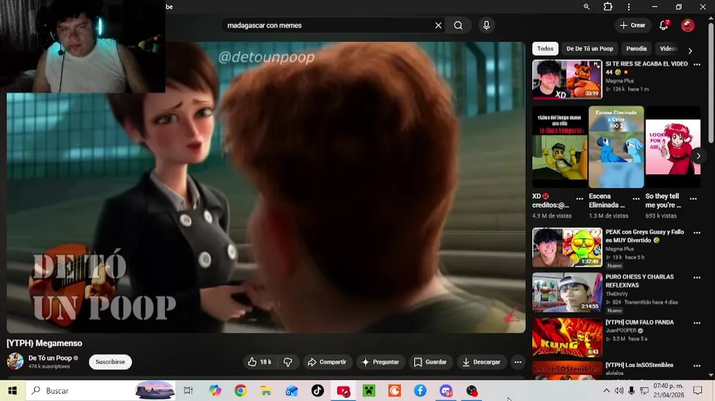715x401 pixels.
Task: Open Facebook from the taskbar
Action: [x=420, y=391]
